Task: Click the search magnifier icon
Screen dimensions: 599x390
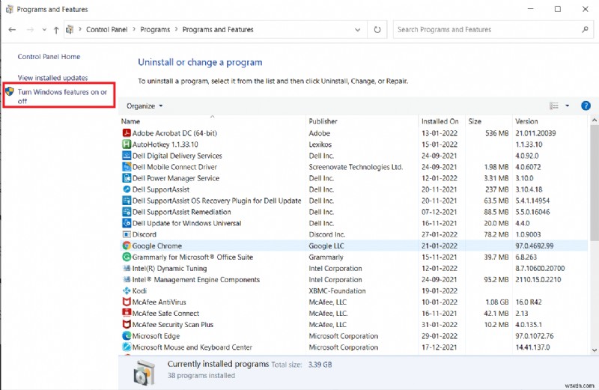Action: tap(585, 29)
